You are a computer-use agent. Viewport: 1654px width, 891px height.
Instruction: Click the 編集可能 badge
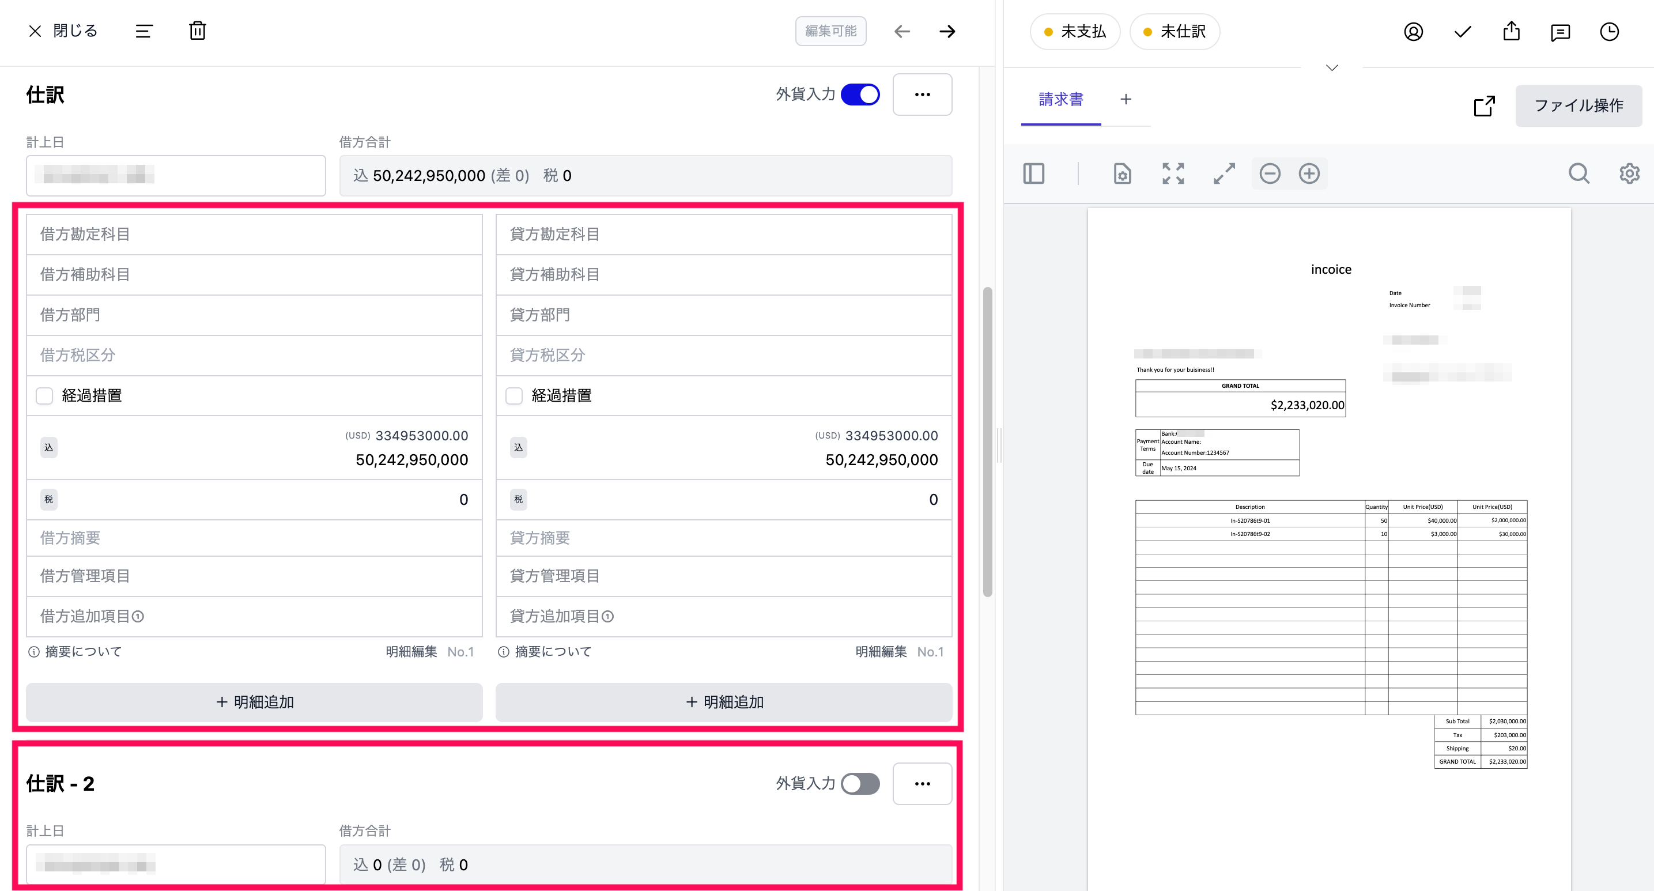(830, 31)
